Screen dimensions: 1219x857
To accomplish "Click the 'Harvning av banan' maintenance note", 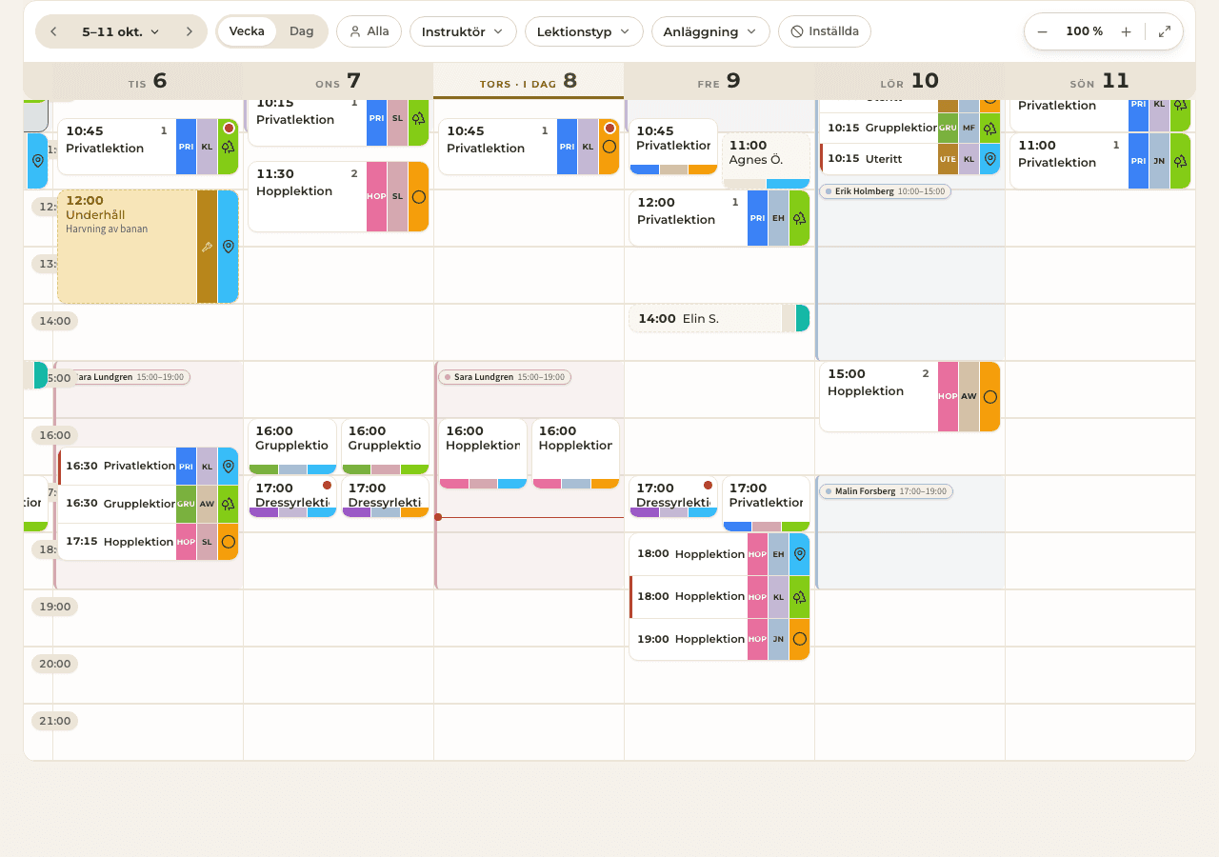I will tap(107, 229).
